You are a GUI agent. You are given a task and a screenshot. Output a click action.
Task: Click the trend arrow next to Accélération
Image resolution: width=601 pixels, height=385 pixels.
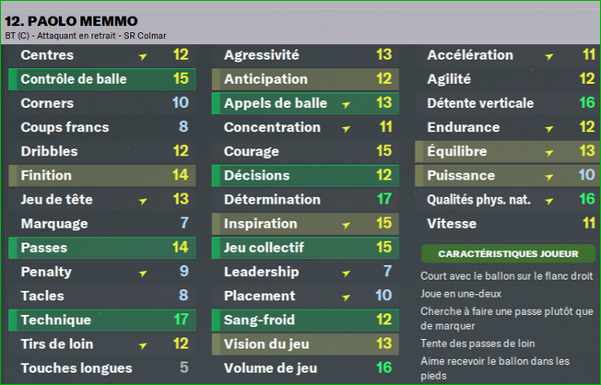(x=549, y=56)
